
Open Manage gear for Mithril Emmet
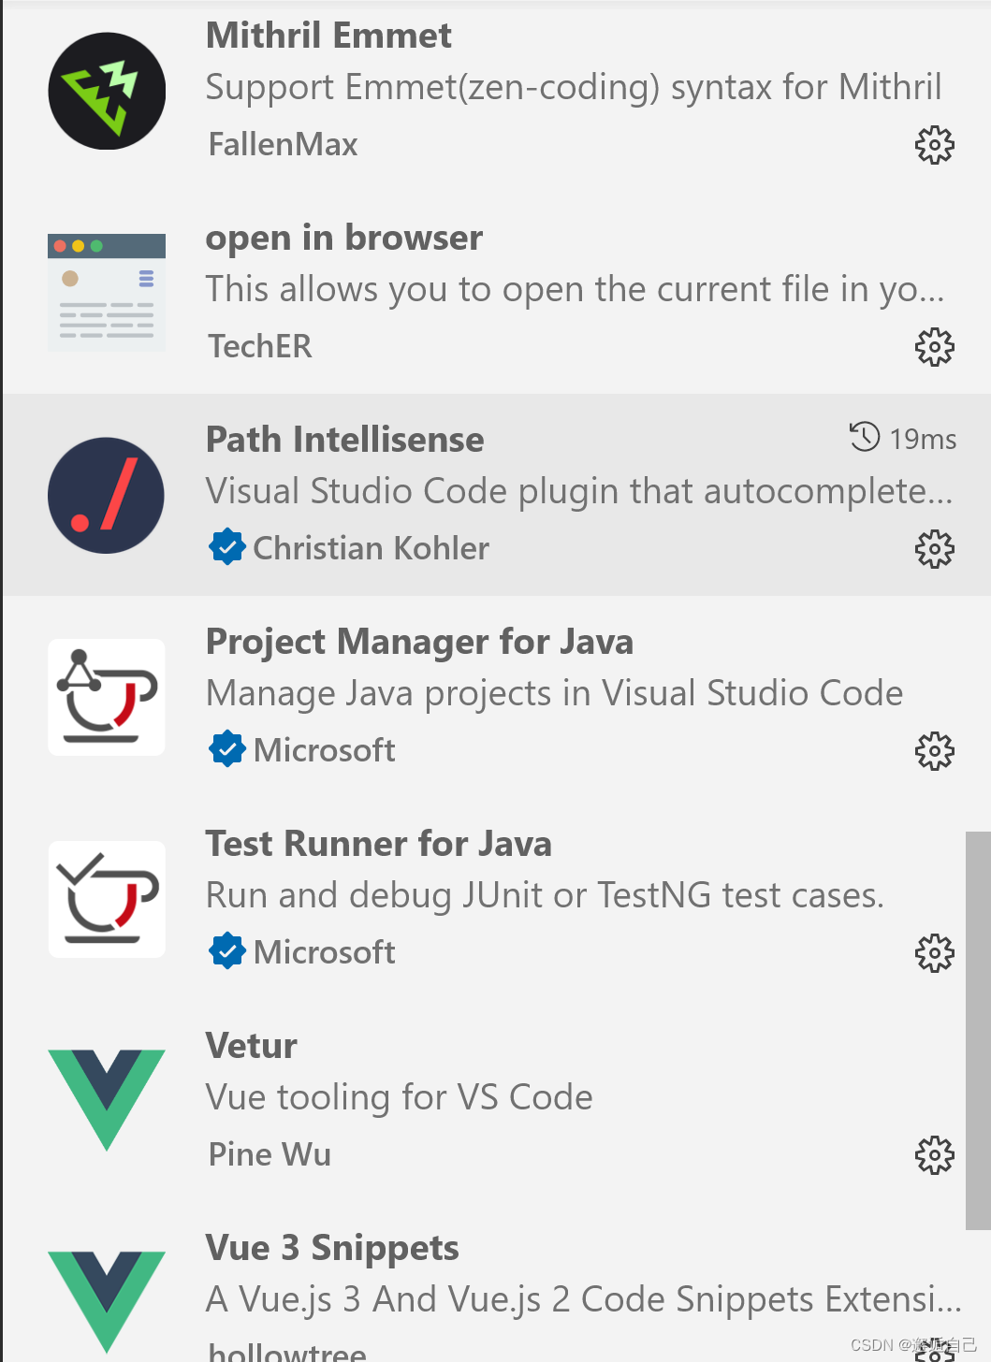pos(934,145)
